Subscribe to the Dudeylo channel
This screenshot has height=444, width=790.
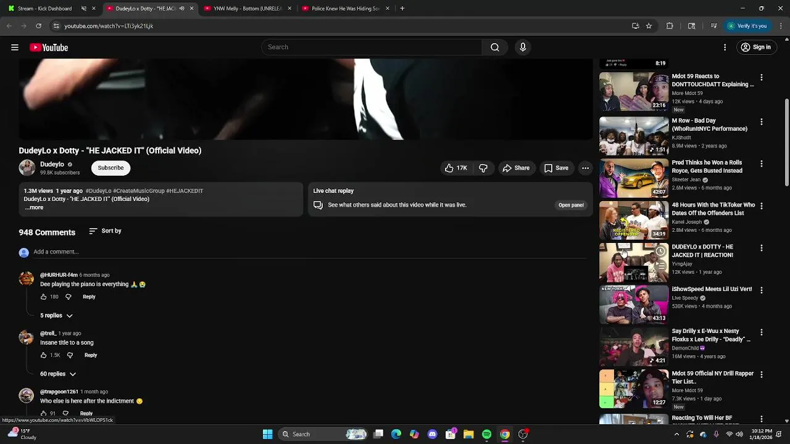[110, 168]
